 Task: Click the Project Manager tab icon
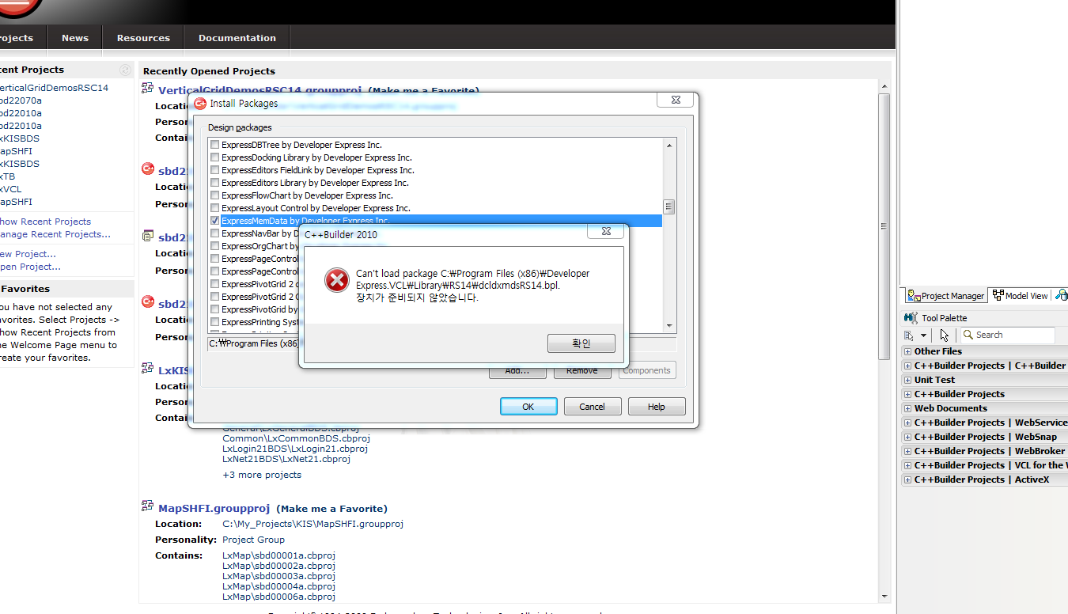[914, 296]
